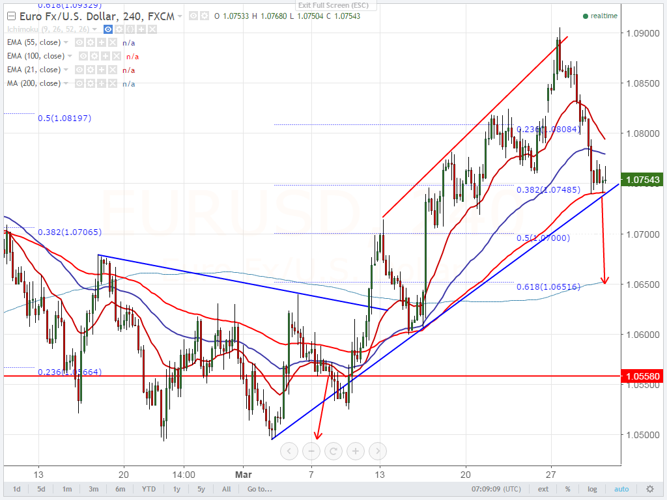Select the 1d date range
This screenshot has width=667, height=500.
(16, 489)
